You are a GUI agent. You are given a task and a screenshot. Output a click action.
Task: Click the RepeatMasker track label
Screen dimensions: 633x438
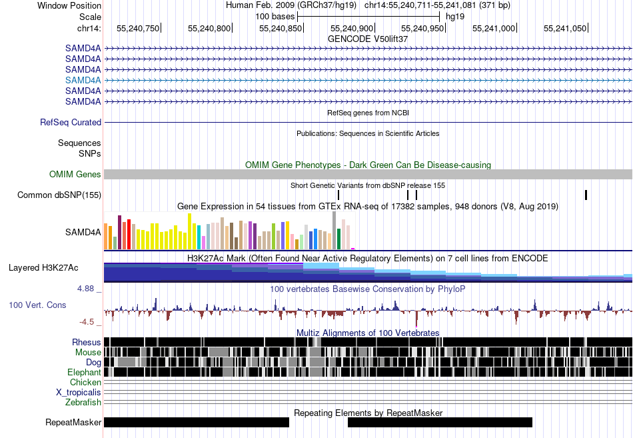pos(73,422)
